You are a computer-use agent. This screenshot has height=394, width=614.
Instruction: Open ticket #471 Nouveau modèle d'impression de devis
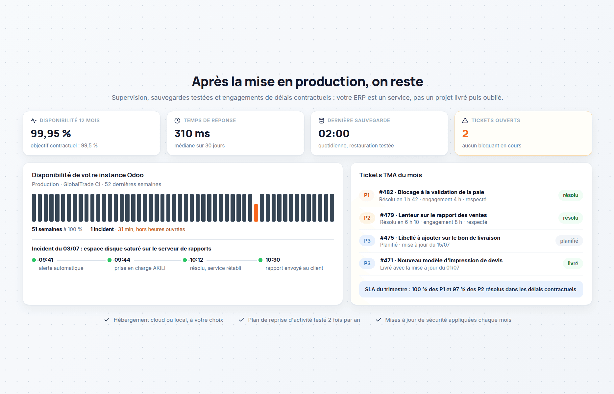471,264
